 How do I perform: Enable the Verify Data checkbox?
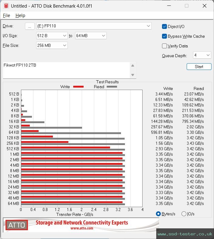(x=164, y=46)
